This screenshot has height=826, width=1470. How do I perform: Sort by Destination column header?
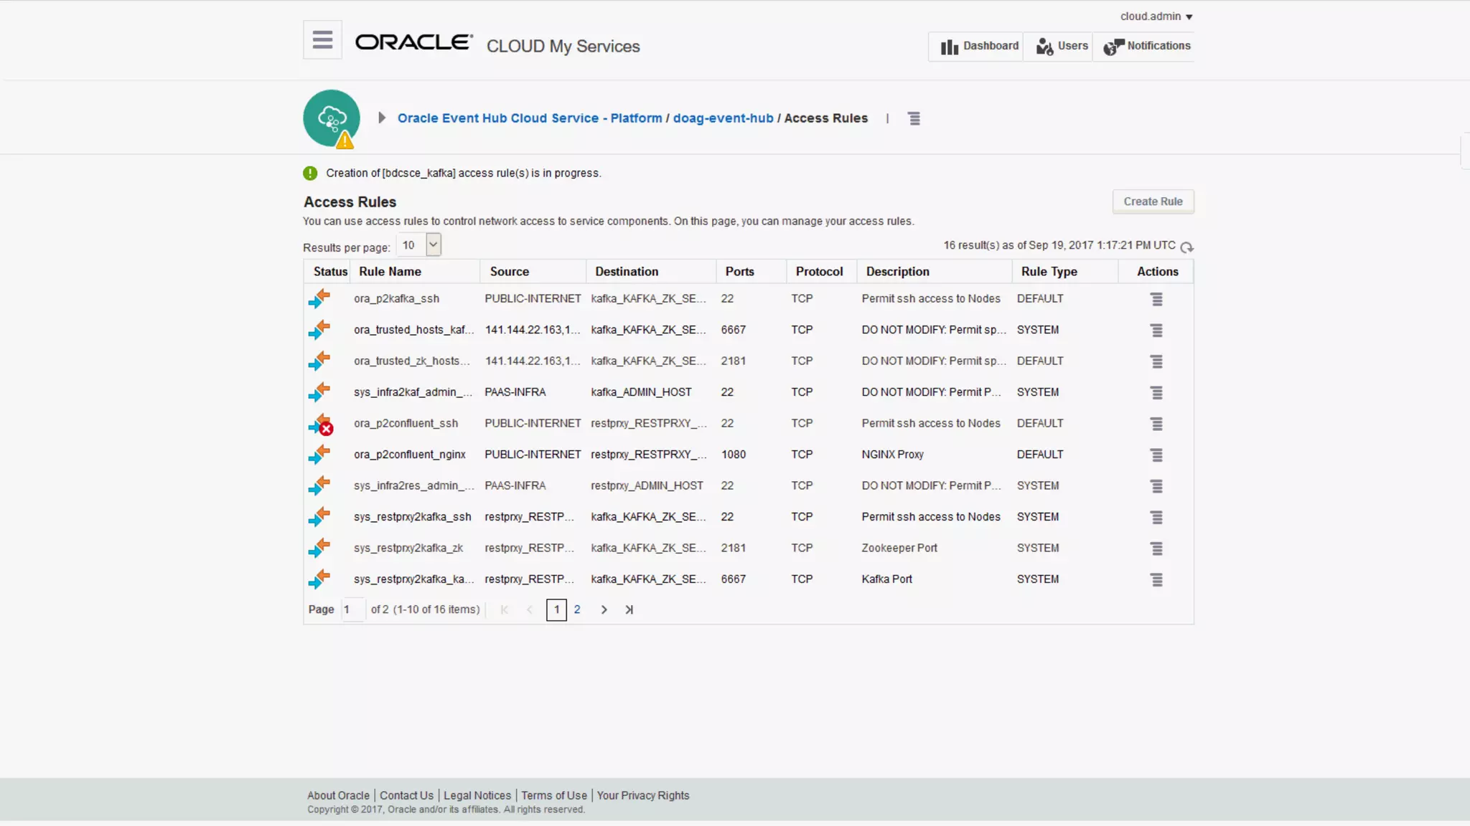tap(626, 271)
